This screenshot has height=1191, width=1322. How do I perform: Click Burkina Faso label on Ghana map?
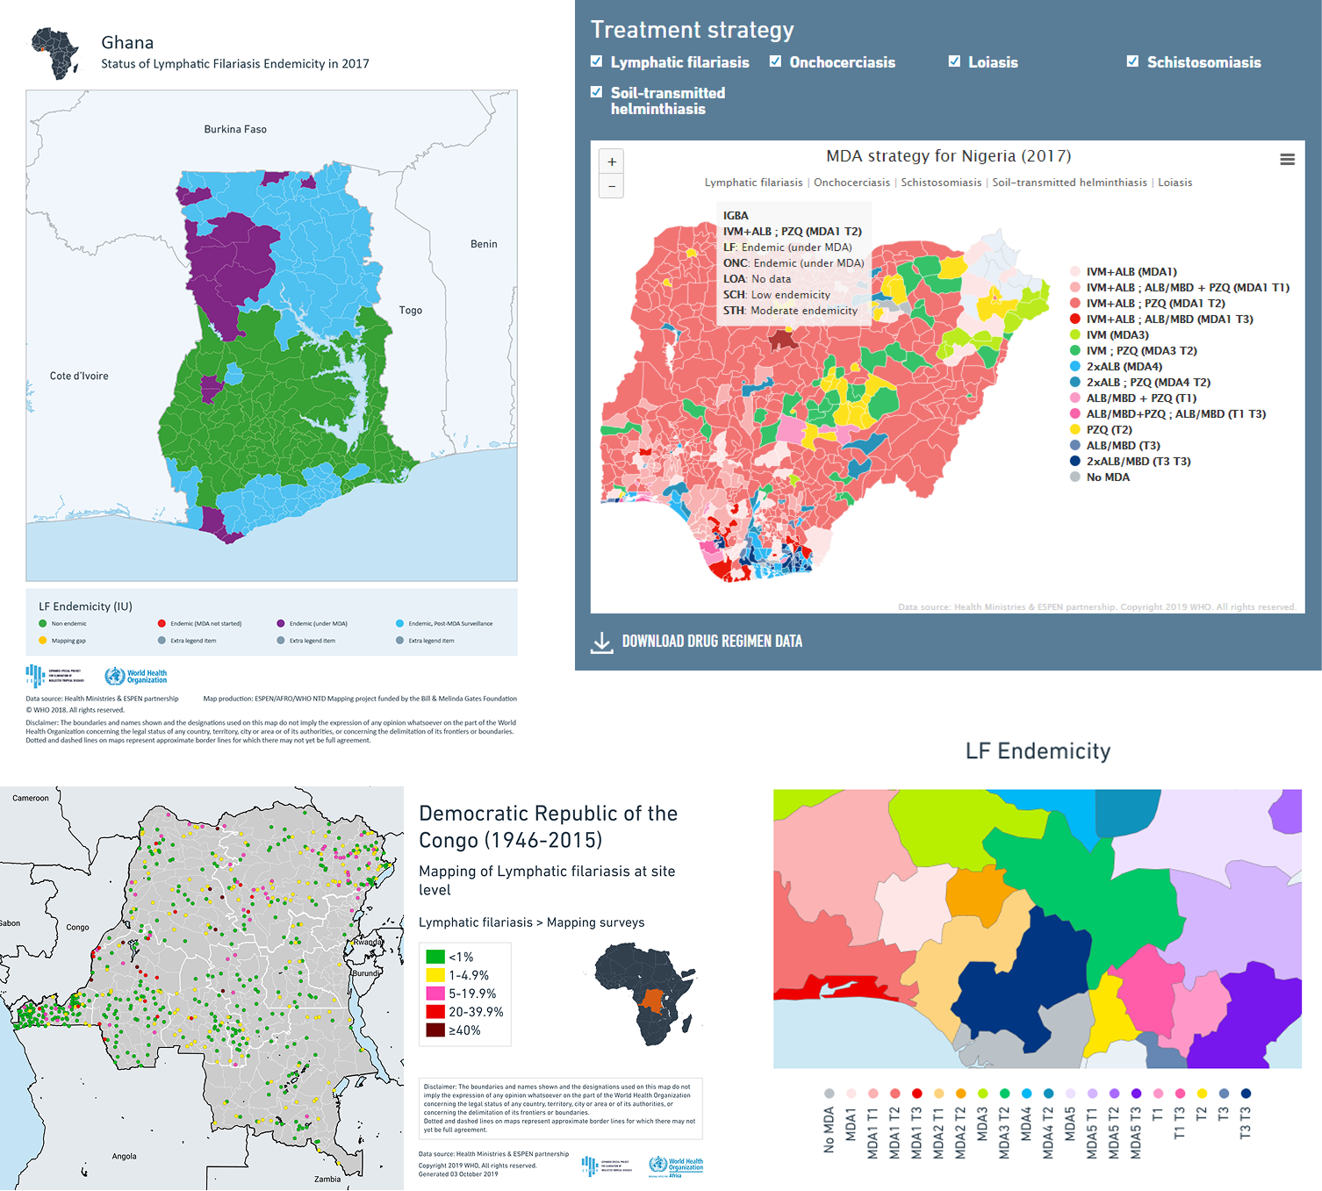(x=235, y=129)
